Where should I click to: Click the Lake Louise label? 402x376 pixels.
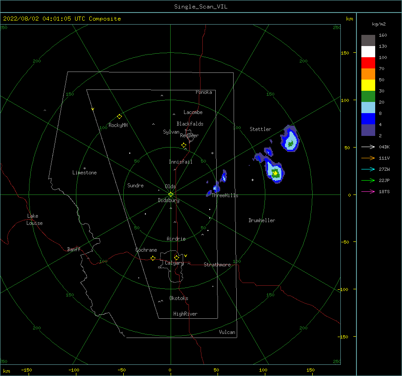coord(34,220)
